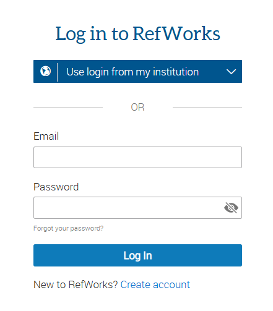Click the Password field label

click(56, 187)
